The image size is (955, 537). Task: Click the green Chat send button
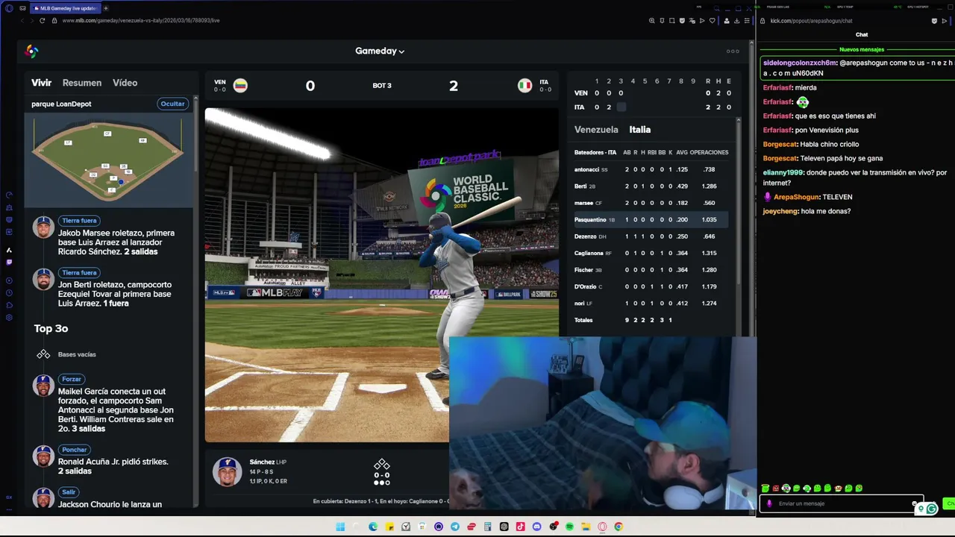coord(950,503)
